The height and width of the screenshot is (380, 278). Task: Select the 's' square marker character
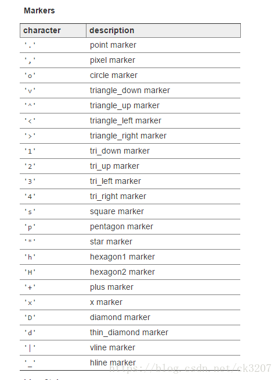click(30, 212)
